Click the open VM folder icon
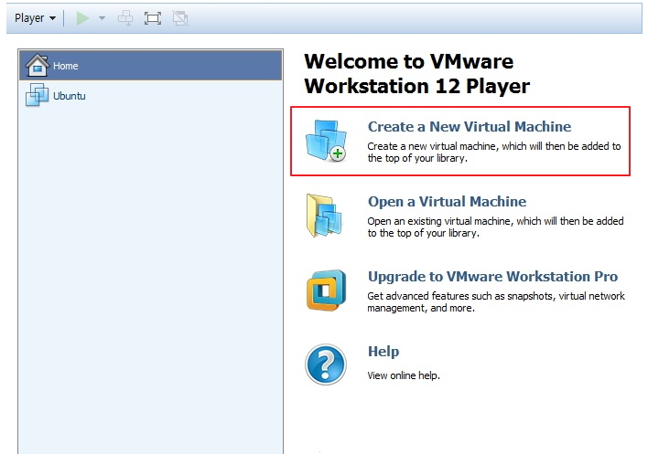The width and height of the screenshot is (648, 454). pos(324,216)
